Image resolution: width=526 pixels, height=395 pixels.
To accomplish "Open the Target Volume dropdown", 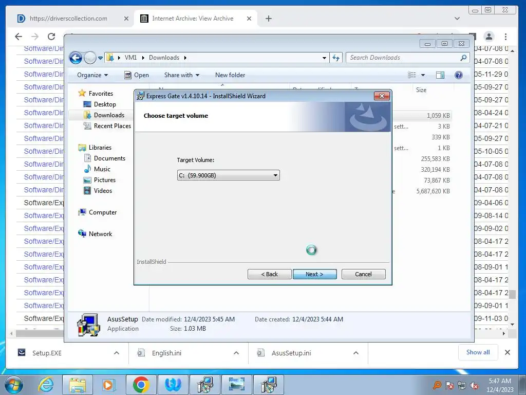I will tap(228, 175).
